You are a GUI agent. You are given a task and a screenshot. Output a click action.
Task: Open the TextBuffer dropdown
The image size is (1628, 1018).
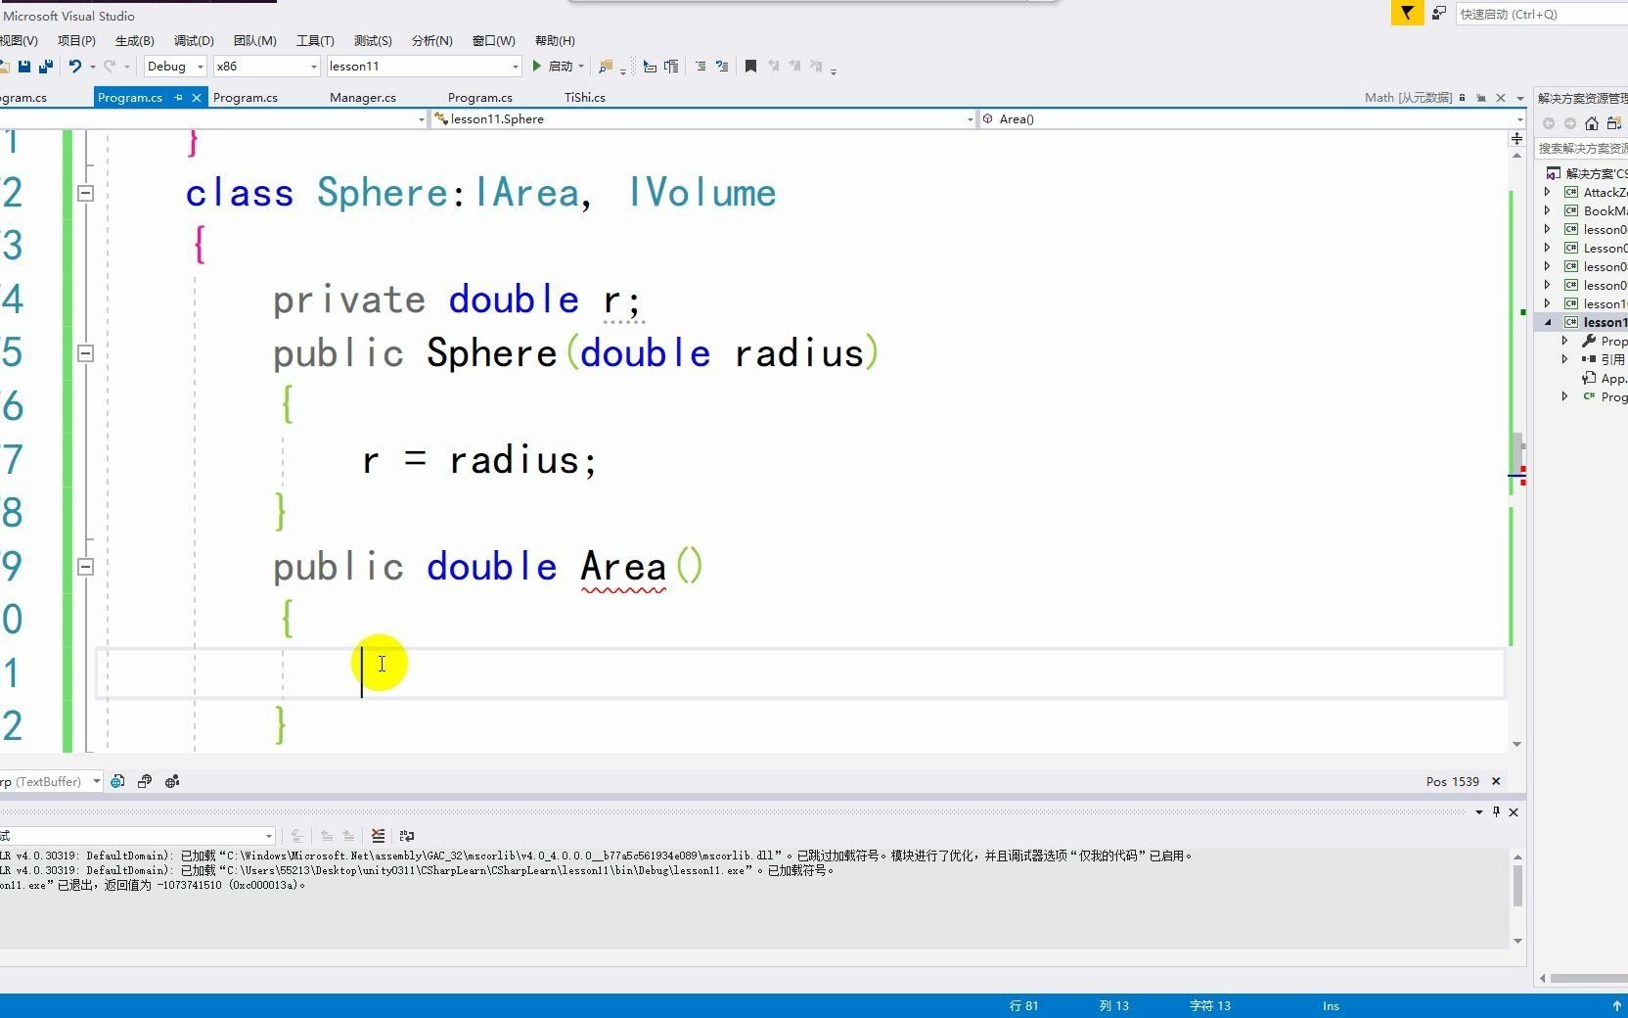coord(51,781)
